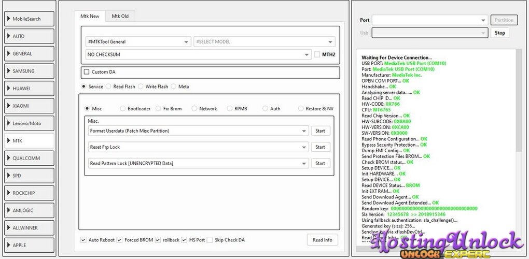Toggle the rollback checkbox
The height and width of the screenshot is (259, 529).
tap(158, 240)
